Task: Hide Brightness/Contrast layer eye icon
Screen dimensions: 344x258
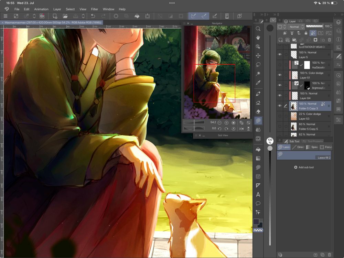Action: point(280,85)
